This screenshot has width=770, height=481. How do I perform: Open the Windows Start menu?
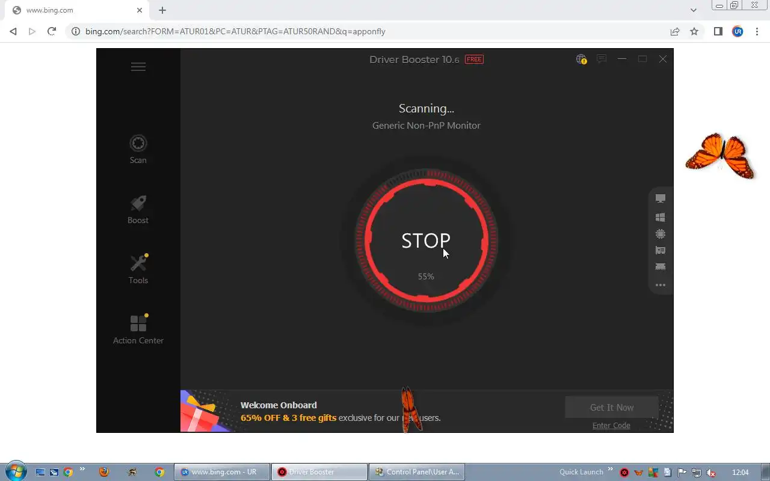click(x=16, y=471)
